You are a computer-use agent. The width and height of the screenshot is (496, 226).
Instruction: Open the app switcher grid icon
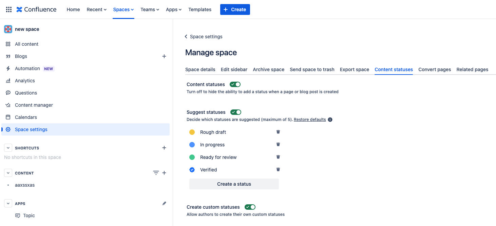pyautogui.click(x=9, y=9)
